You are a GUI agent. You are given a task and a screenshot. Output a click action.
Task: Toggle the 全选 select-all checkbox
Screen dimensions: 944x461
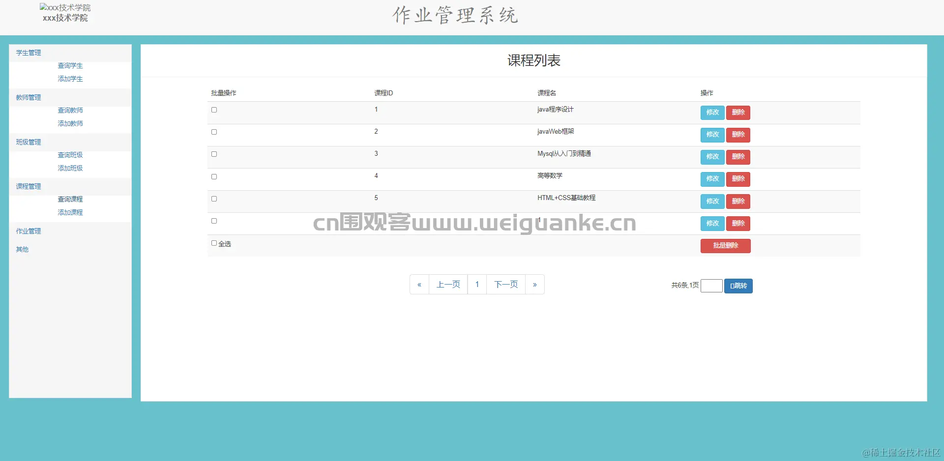coord(214,243)
